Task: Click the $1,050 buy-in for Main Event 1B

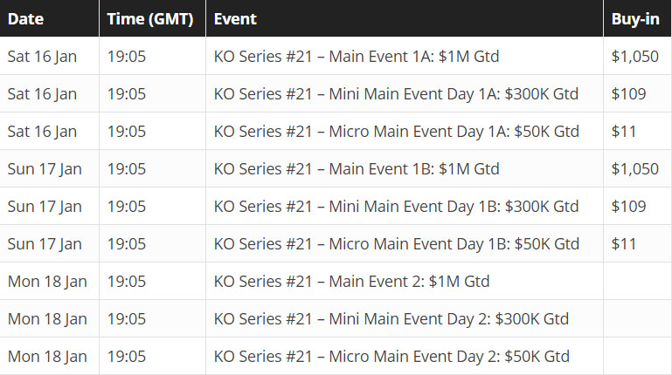Action: pyautogui.click(x=634, y=169)
